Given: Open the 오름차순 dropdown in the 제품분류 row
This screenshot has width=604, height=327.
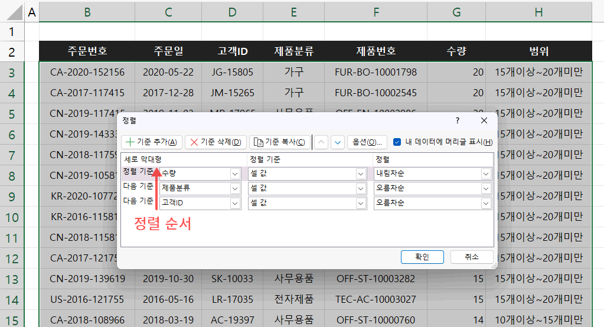Looking at the screenshot, I should [486, 188].
